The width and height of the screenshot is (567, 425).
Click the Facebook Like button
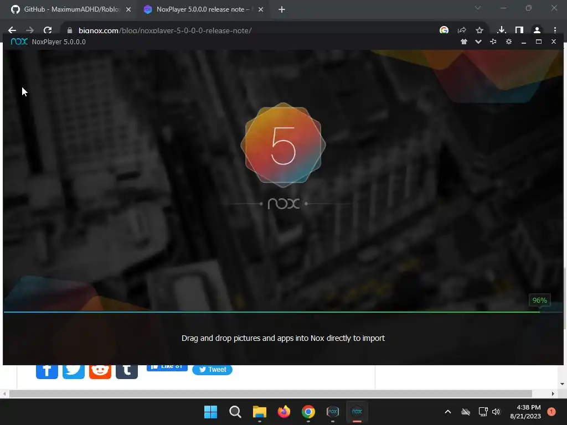tap(167, 368)
